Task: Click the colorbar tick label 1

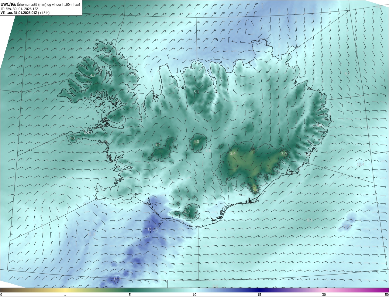Action: [65, 295]
